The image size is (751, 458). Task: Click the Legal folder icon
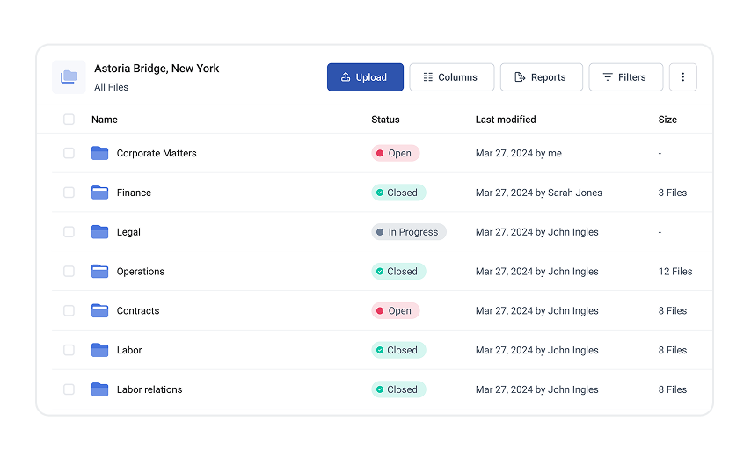(99, 232)
